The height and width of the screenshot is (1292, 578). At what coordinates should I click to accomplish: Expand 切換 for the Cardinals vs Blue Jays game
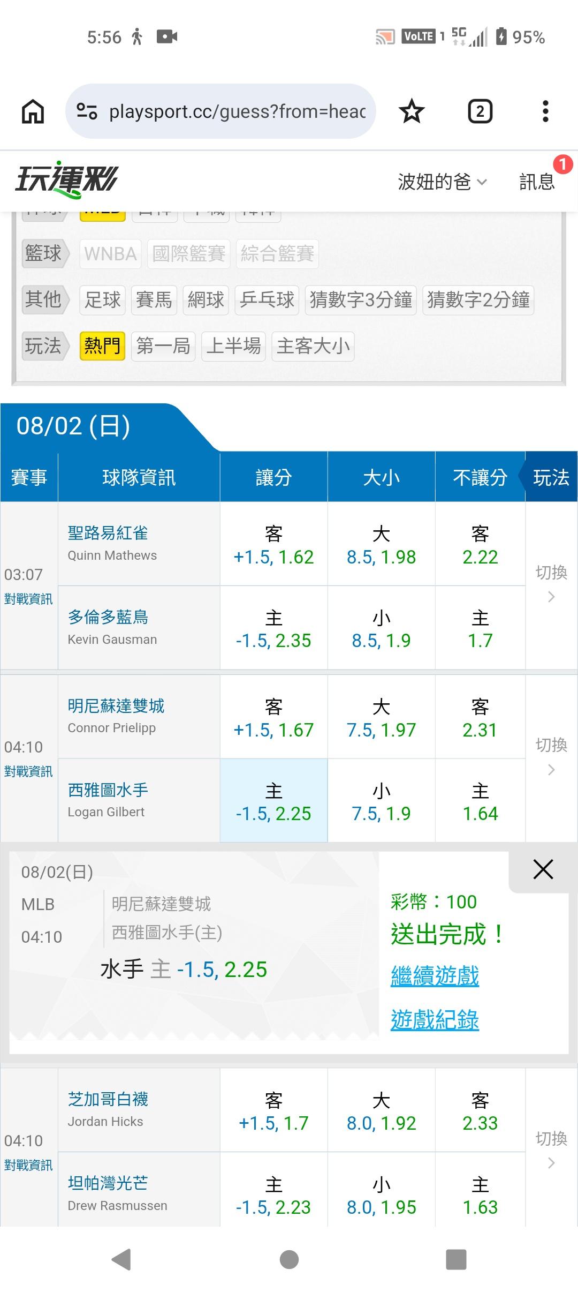[x=551, y=584]
